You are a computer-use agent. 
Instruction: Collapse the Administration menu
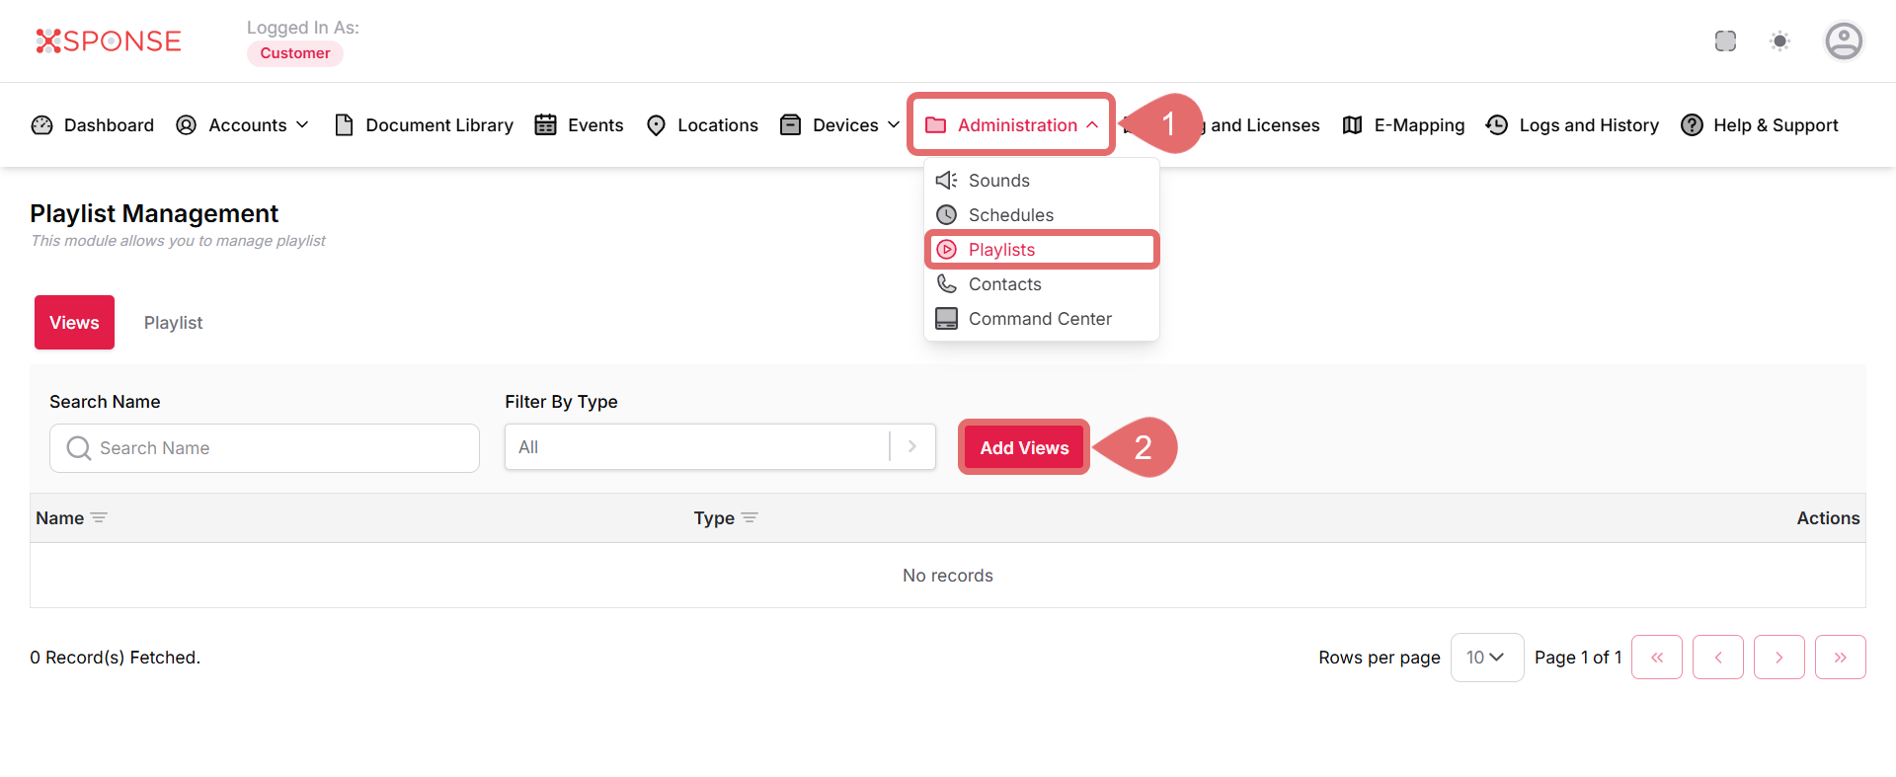coord(1011,125)
